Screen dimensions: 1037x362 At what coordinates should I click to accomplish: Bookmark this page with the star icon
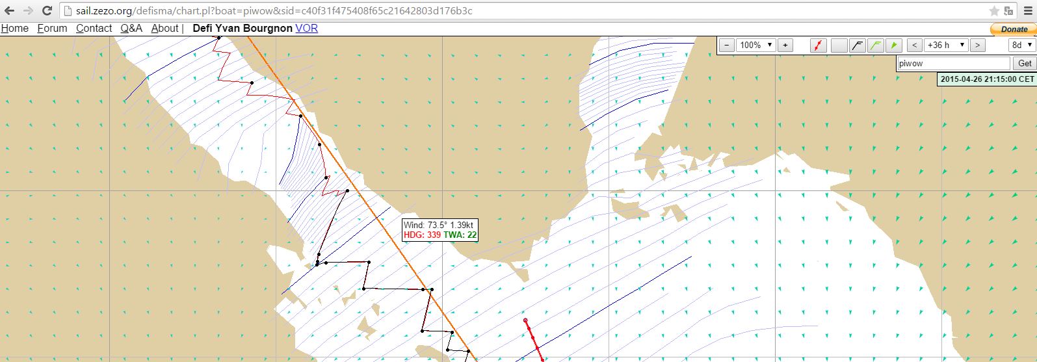[x=993, y=11]
